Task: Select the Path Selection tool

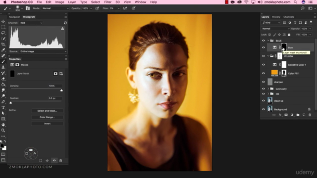Action: (x=3, y=113)
